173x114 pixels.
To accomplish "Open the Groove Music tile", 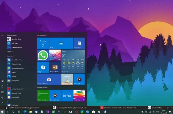I will click(x=55, y=96).
